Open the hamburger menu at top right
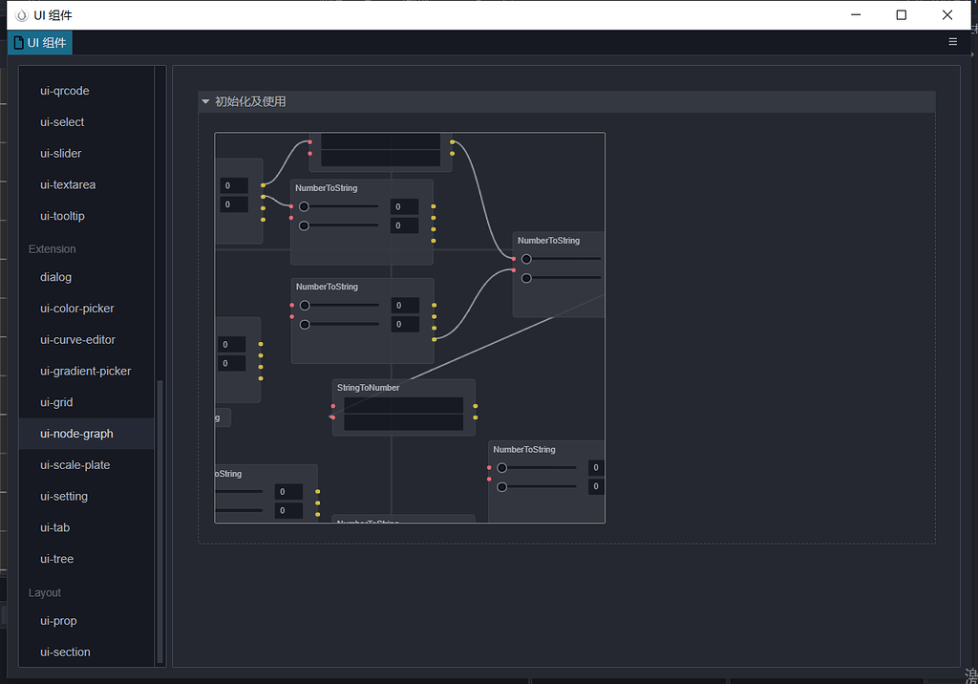This screenshot has width=978, height=684. pos(952,42)
